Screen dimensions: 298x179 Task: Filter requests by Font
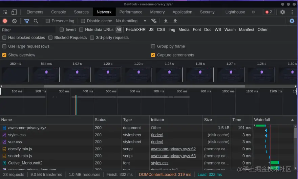[197, 30]
